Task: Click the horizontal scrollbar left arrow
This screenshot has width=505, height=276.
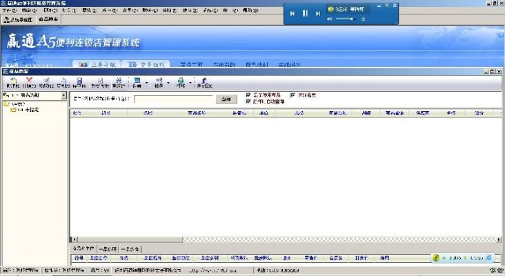Action: pos(74,239)
